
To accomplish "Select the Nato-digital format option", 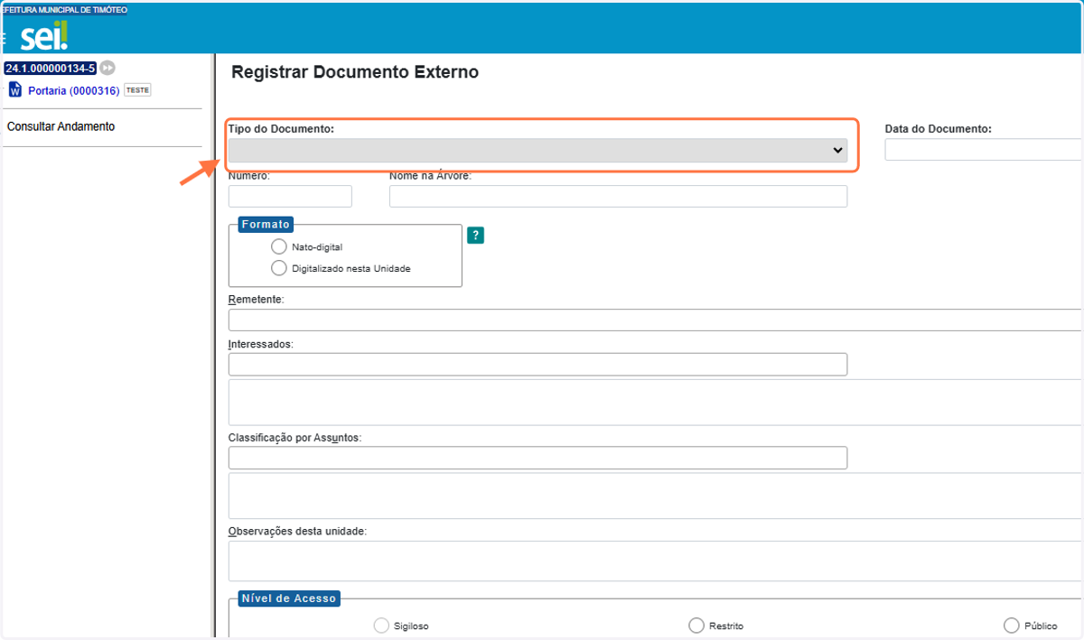I will point(278,246).
